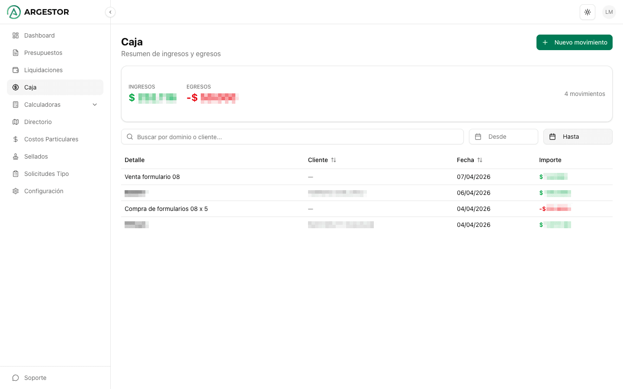This screenshot has height=389, width=623.
Task: Open the Soporte link
Action: point(35,378)
